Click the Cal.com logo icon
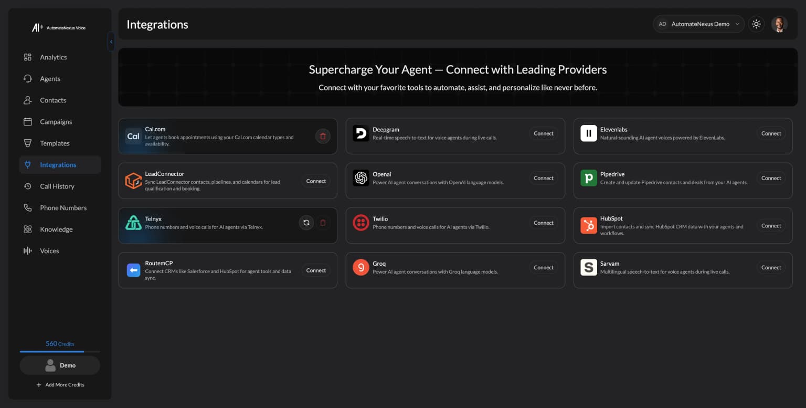The image size is (806, 408). 133,136
